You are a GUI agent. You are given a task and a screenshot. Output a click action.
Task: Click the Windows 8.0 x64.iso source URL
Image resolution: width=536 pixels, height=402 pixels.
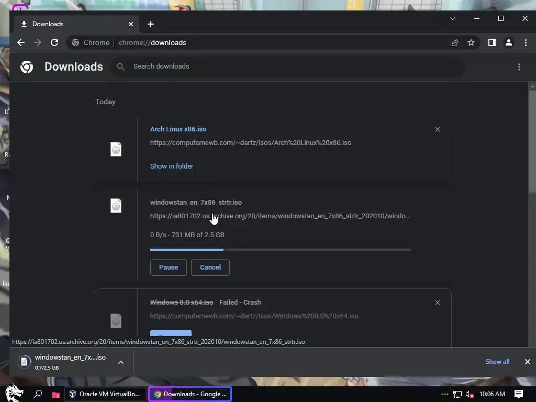pyautogui.click(x=254, y=316)
